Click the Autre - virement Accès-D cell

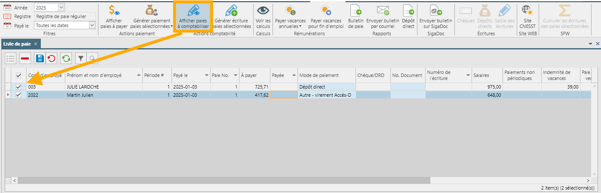[327, 95]
